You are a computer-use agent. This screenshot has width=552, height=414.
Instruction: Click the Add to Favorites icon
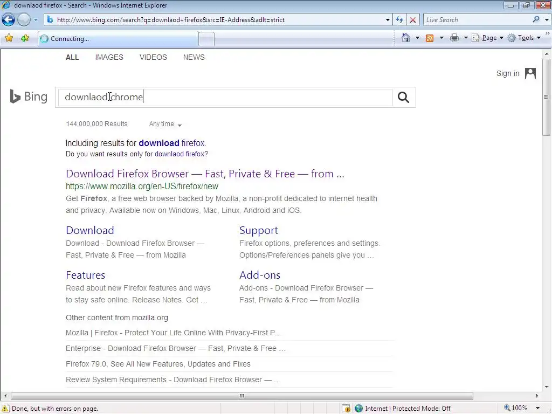[25, 38]
